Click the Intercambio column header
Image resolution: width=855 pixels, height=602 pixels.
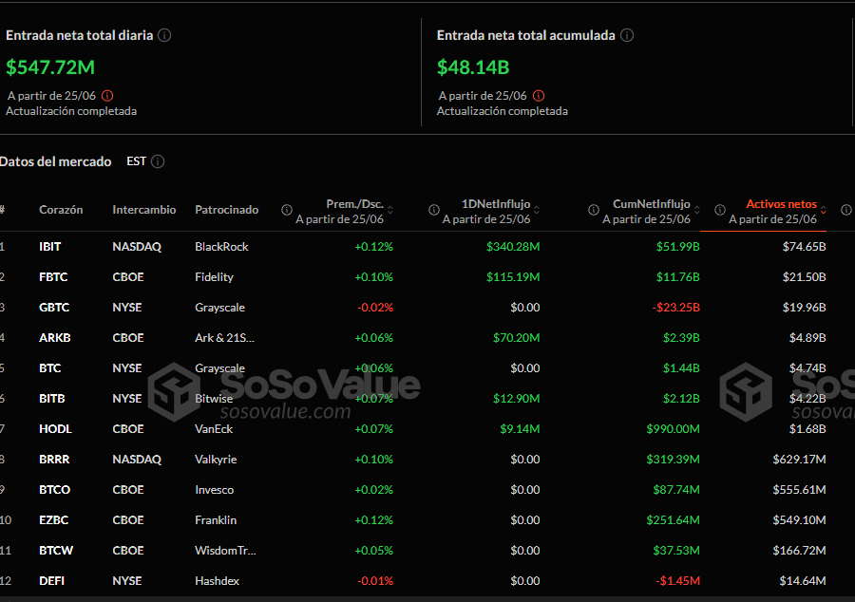coord(144,210)
